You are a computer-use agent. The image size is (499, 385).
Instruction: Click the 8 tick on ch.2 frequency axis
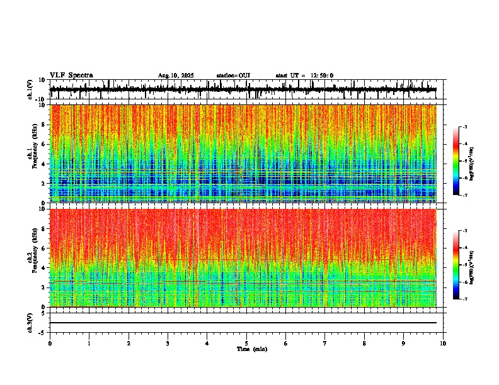tap(43, 229)
